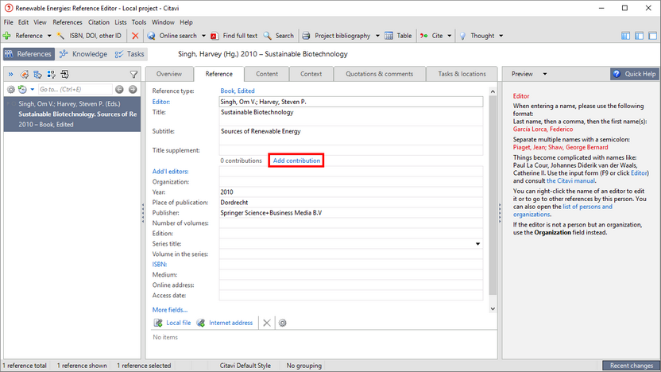
Task: Open the Content tab
Action: pyautogui.click(x=267, y=74)
